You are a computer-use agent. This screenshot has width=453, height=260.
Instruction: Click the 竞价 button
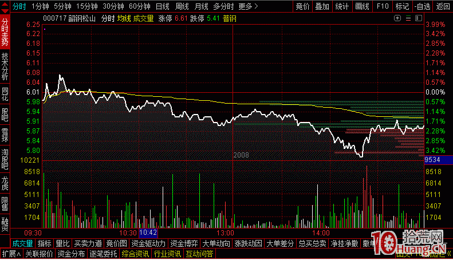point(303,6)
